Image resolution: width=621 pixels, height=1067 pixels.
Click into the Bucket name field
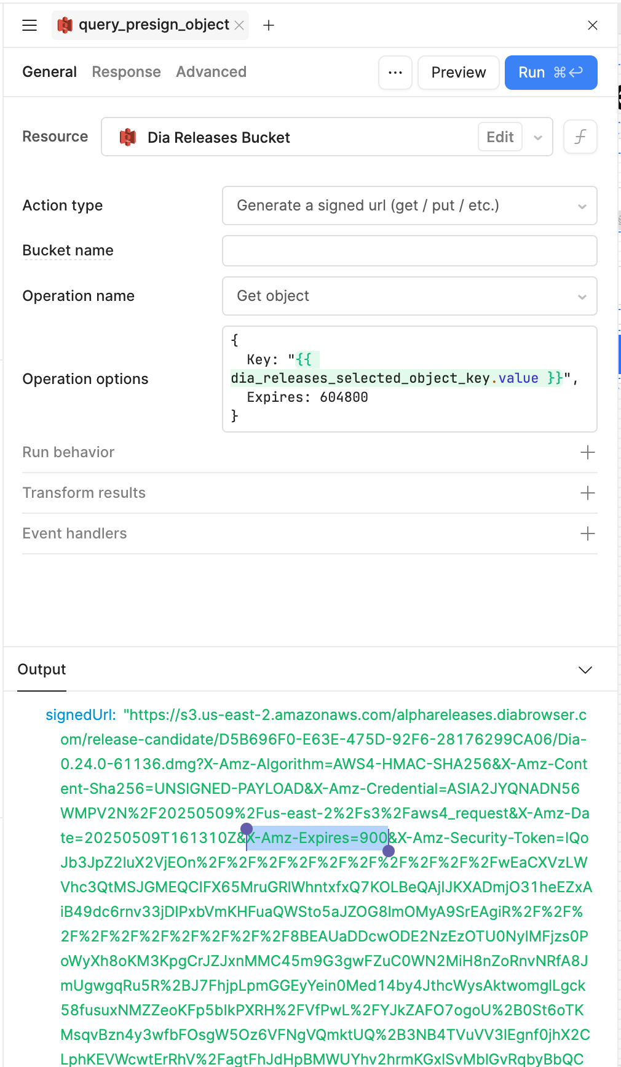click(409, 250)
